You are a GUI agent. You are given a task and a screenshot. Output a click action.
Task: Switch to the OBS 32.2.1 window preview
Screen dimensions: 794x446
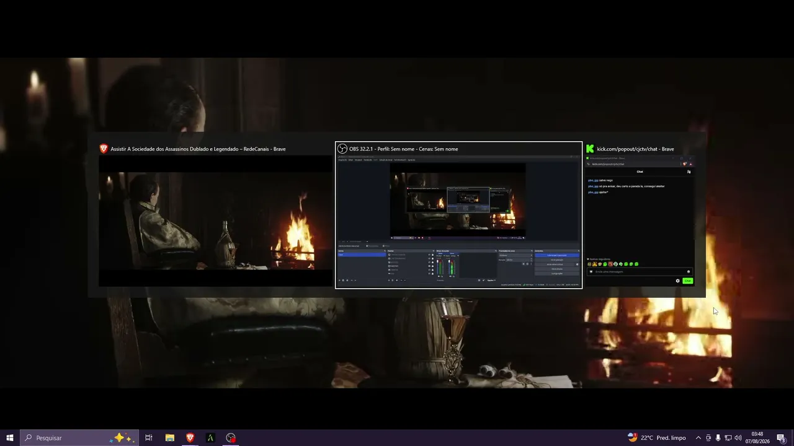tap(458, 215)
